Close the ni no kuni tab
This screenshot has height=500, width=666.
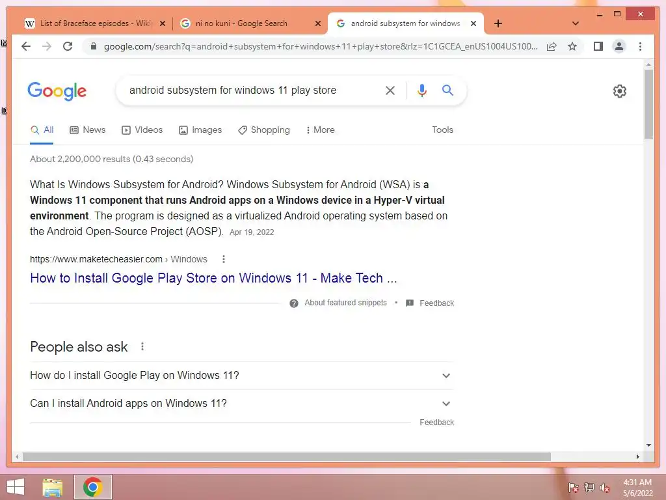317,23
